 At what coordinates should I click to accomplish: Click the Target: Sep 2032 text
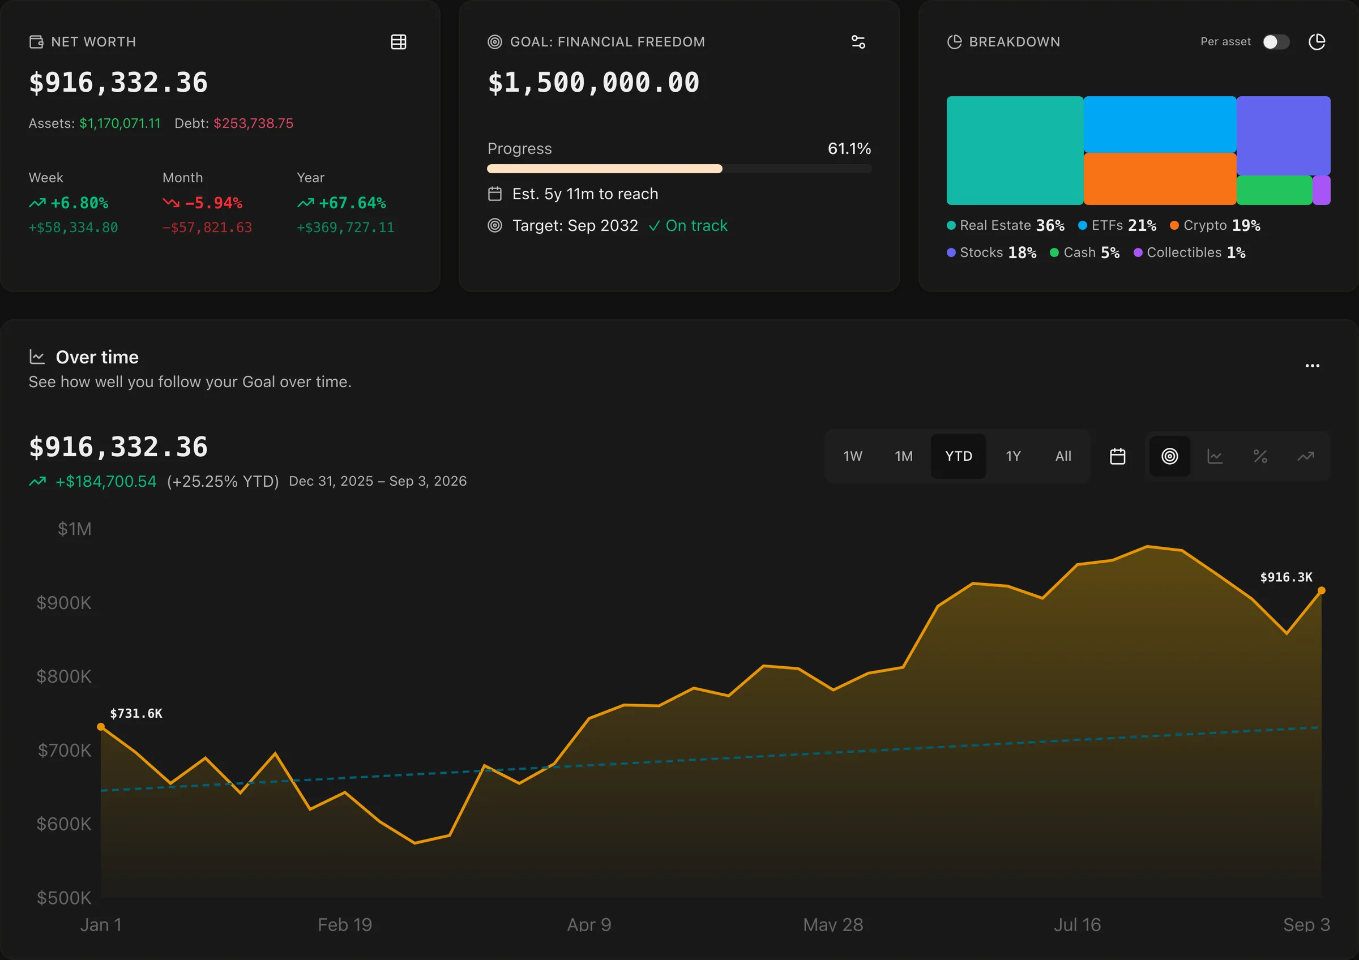click(x=575, y=226)
